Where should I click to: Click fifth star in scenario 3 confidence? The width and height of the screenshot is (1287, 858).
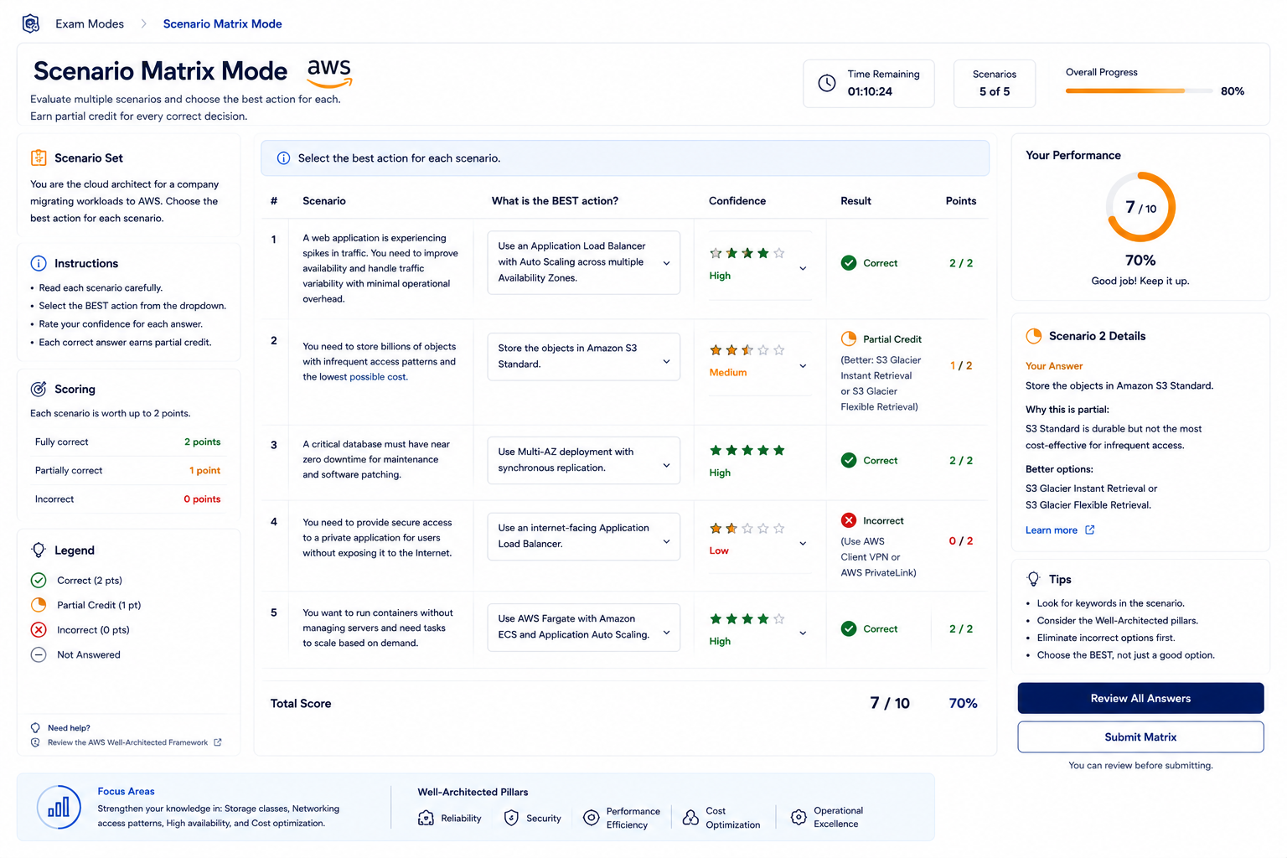779,451
